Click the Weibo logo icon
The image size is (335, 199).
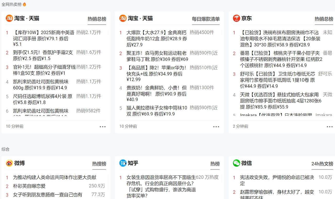pos(9,163)
